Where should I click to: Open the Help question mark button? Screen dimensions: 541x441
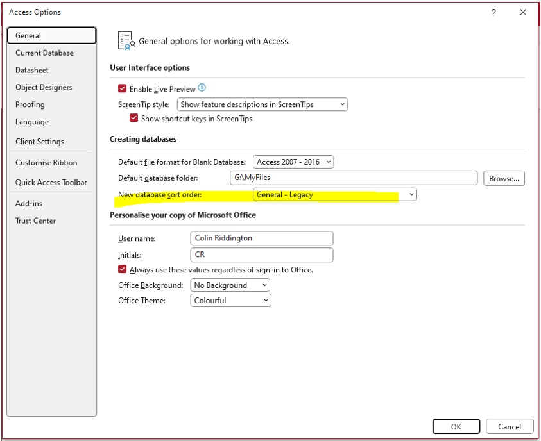[x=494, y=12]
